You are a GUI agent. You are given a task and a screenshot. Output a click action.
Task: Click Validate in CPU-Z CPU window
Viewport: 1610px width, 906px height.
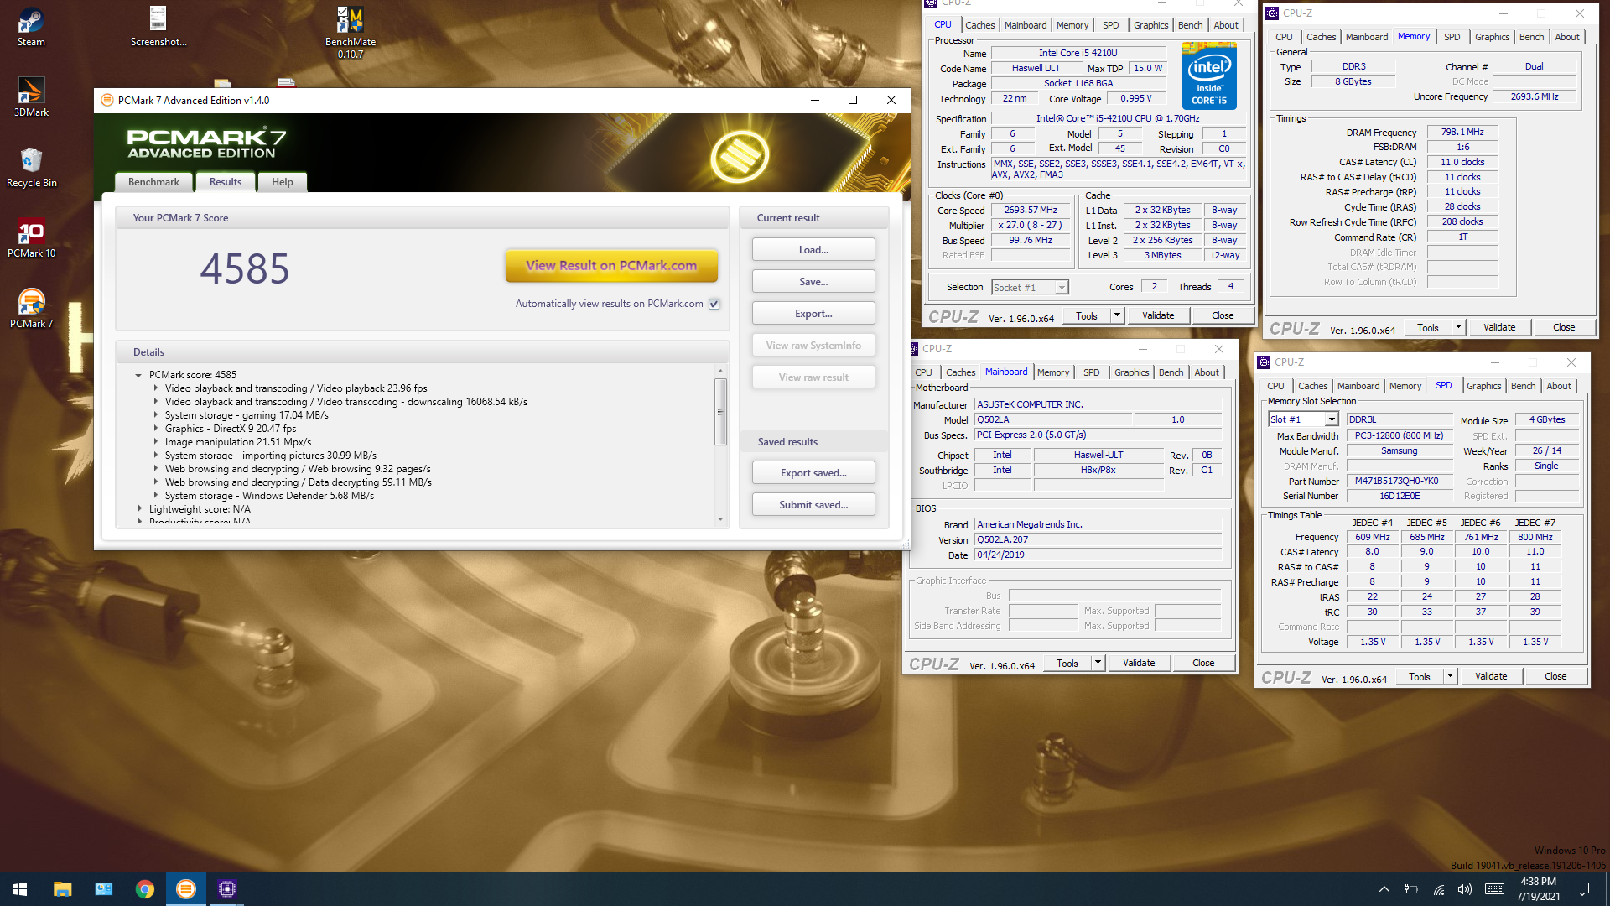click(x=1158, y=315)
